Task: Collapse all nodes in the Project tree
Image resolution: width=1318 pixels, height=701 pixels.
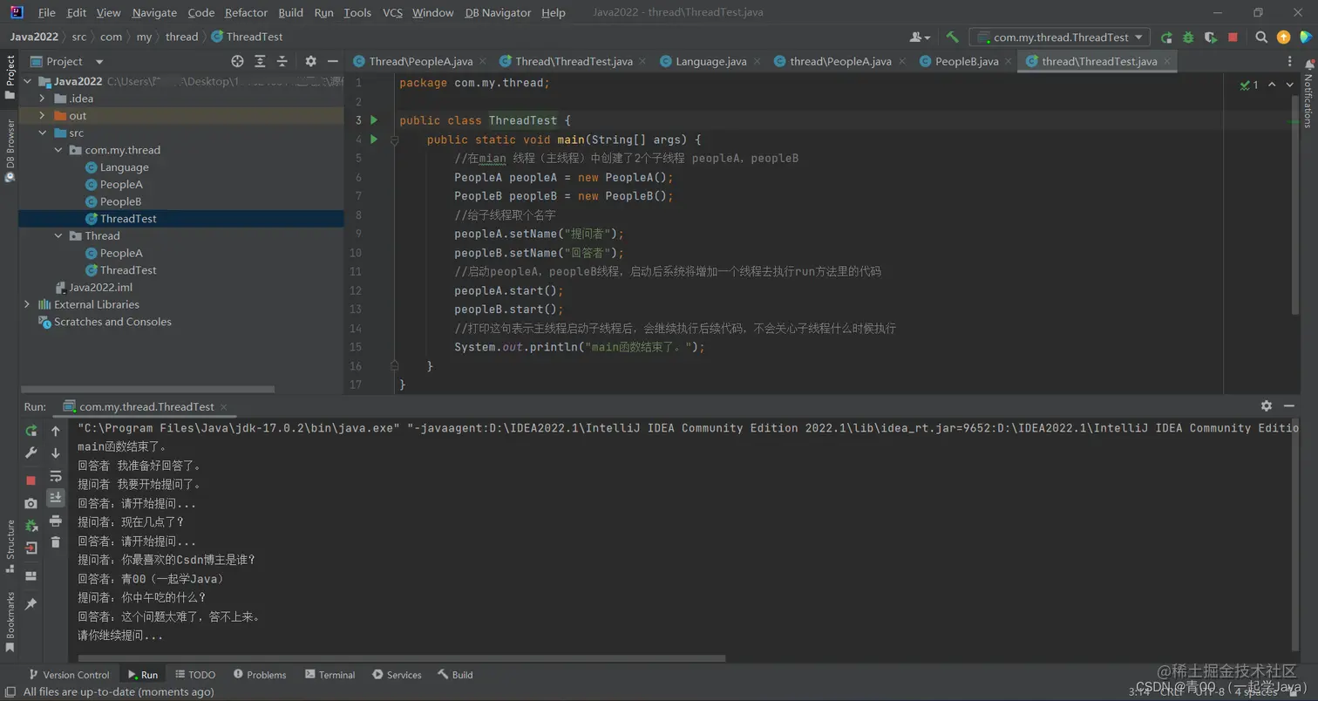Action: 282,61
